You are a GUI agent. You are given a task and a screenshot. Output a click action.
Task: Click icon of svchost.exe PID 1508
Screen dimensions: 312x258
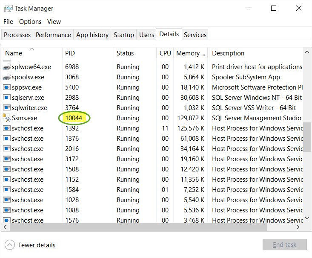coord(6,169)
